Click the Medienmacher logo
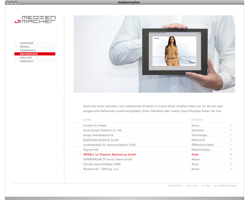This screenshot has height=200, width=249. click(x=35, y=19)
